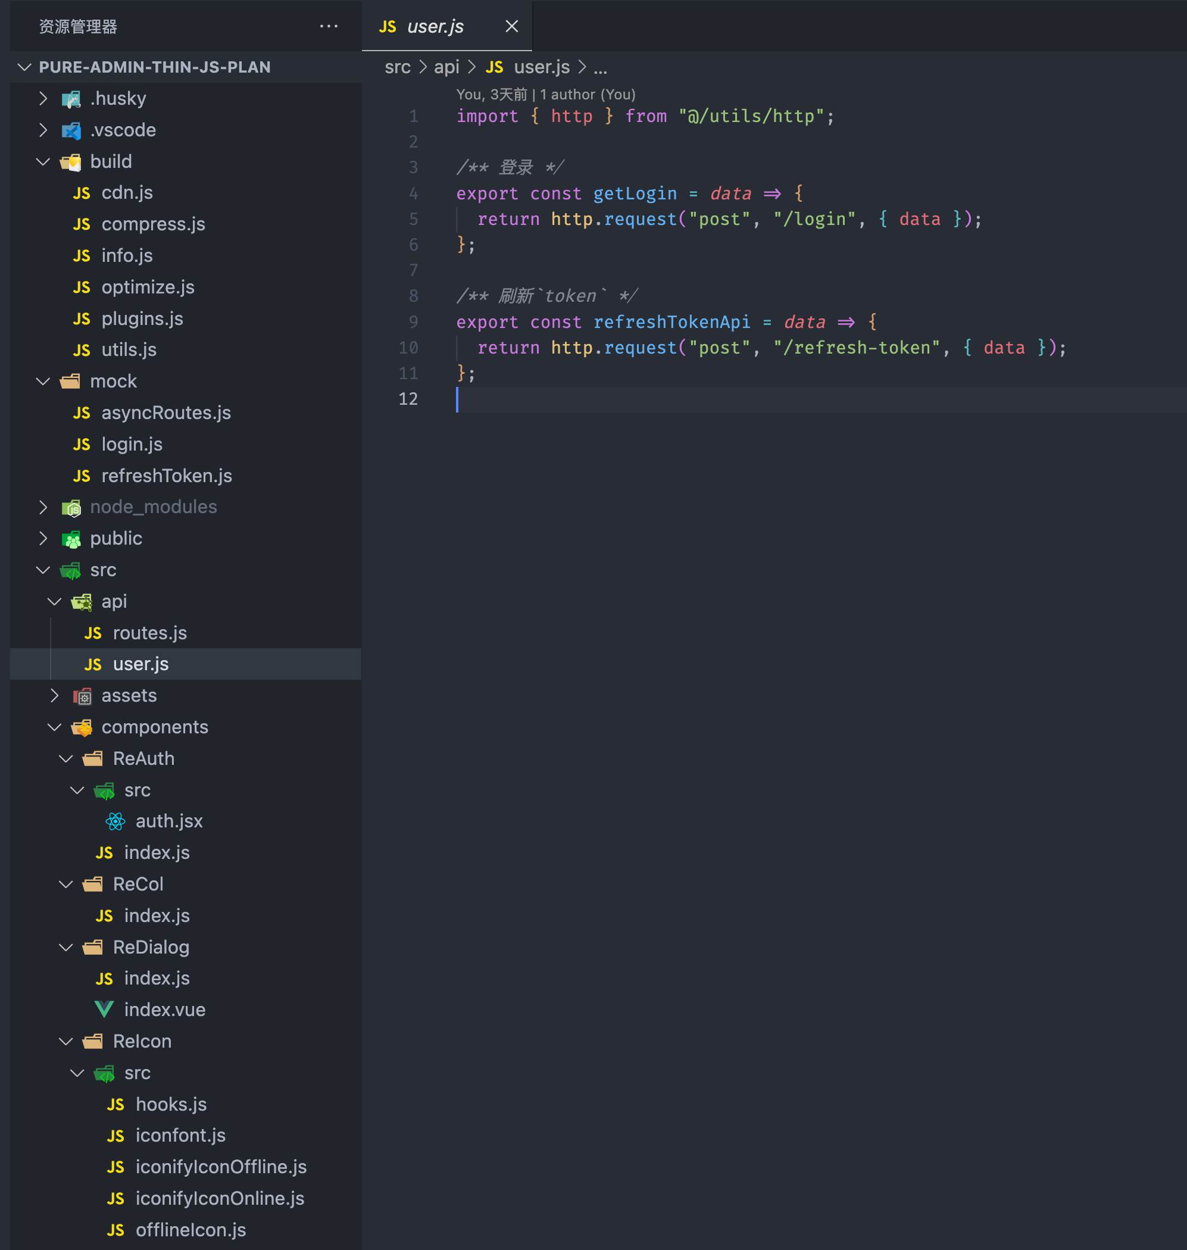1187x1250 pixels.
Task: Click the JS icon next to routes.js
Action: (x=93, y=633)
